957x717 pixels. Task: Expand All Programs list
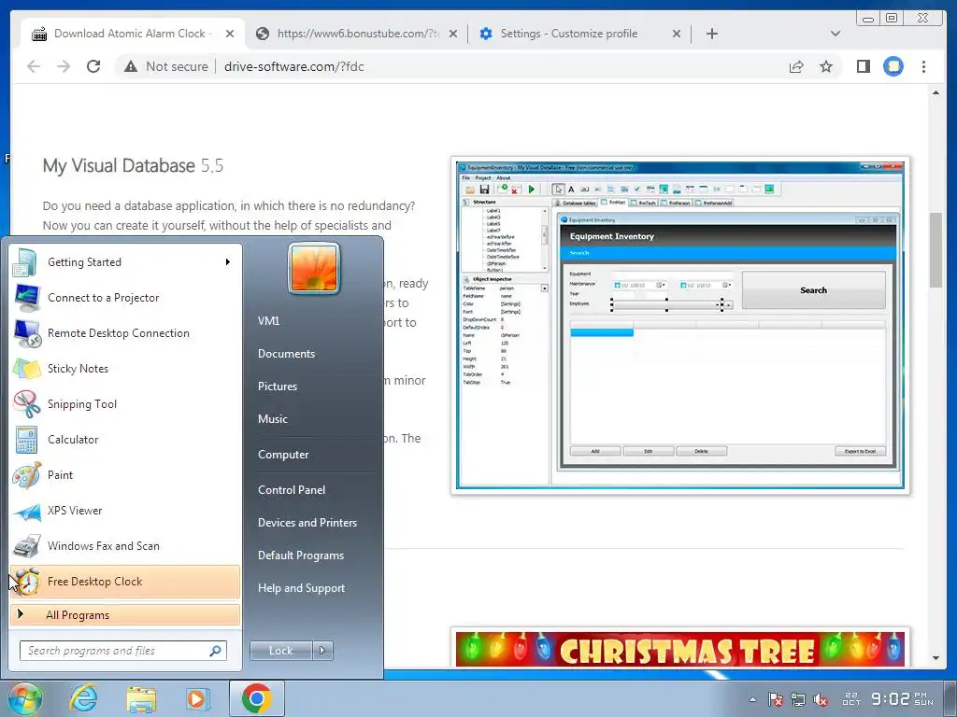tap(124, 614)
